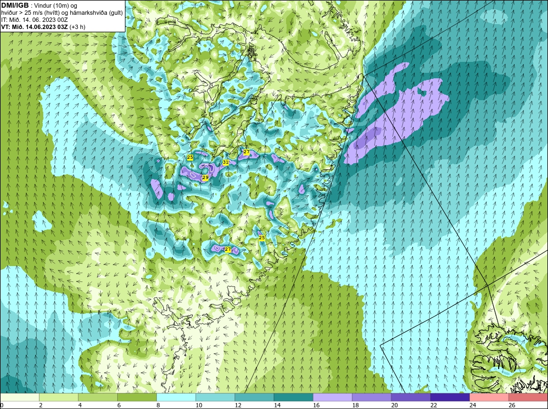Click the light cyan 8–10 m/s legend swatch
This screenshot has height=409, width=548.
[x=176, y=398]
